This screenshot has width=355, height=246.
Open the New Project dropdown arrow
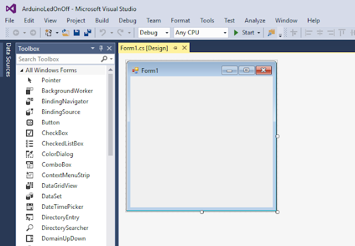[x=57, y=33]
